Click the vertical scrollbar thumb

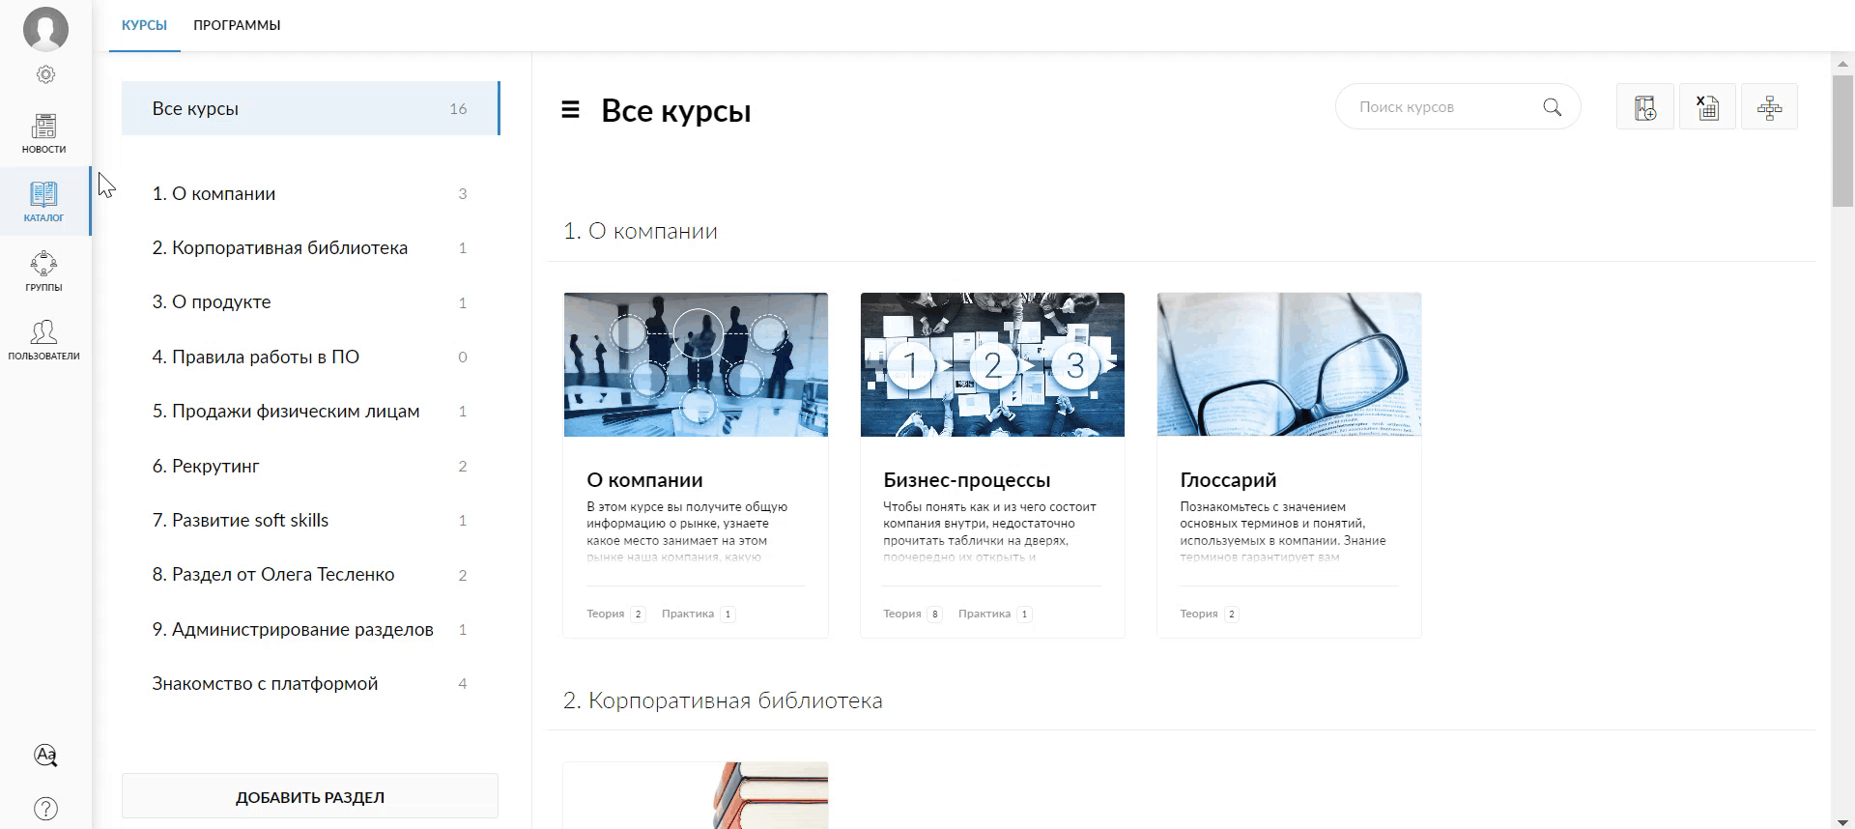click(1842, 141)
